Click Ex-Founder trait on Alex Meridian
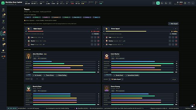This screenshot has height=110, width=196. pyautogui.click(x=37, y=75)
